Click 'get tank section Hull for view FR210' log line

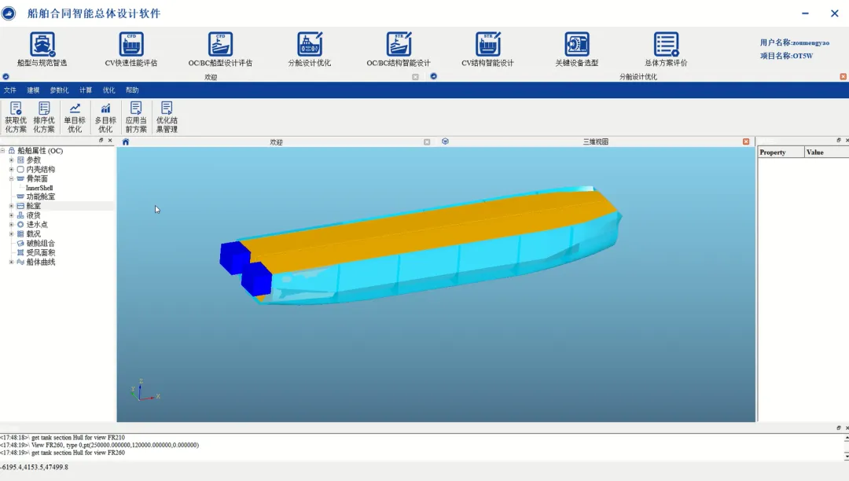click(x=77, y=437)
